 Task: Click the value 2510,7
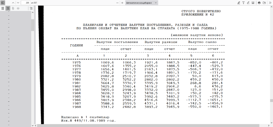point(129,76)
